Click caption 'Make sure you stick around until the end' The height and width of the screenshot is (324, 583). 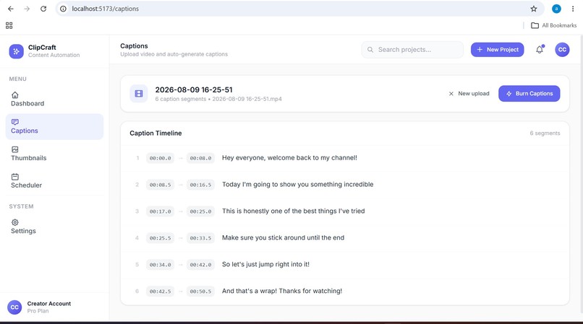(x=283, y=238)
